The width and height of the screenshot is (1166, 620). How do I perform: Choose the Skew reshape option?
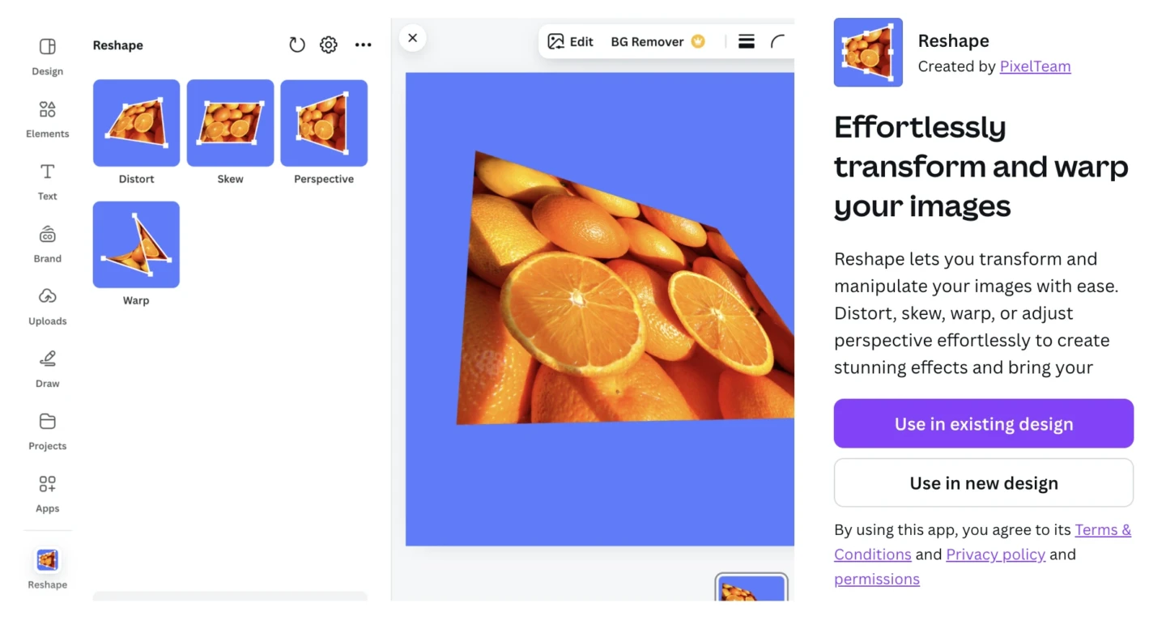pos(230,123)
